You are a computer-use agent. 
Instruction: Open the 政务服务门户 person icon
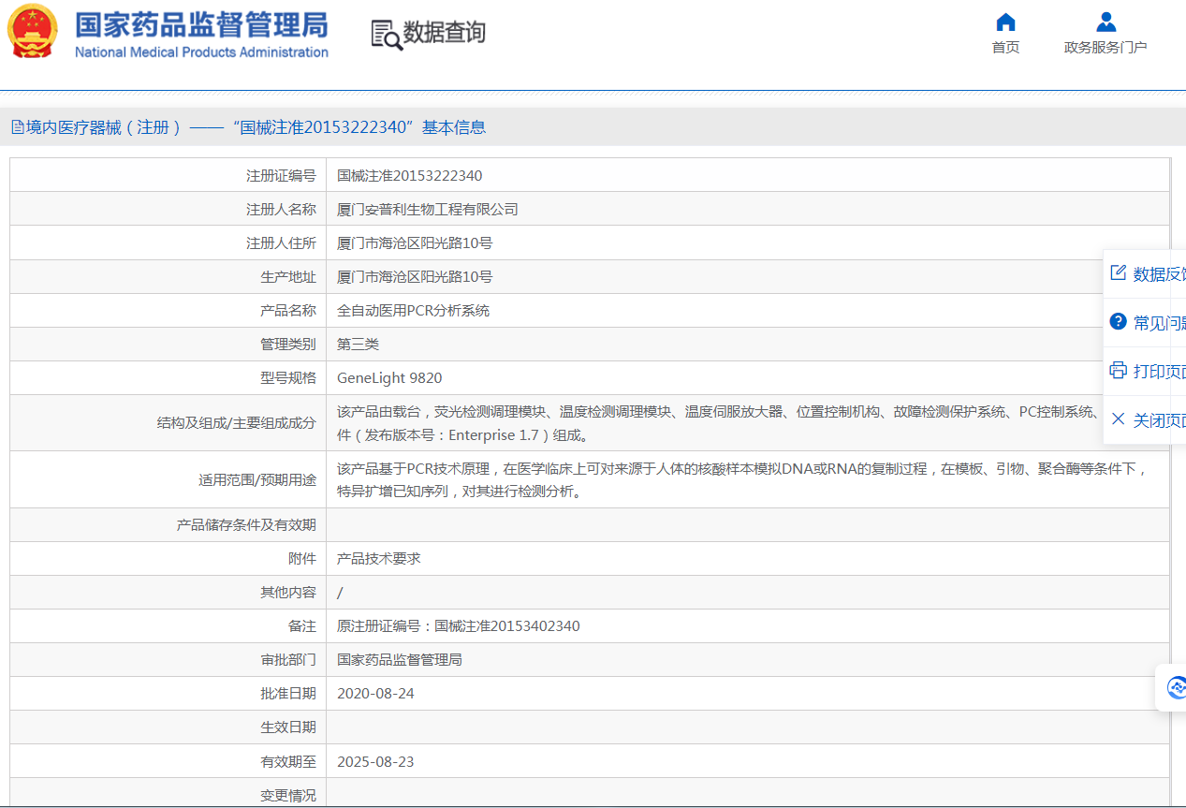point(1105,22)
